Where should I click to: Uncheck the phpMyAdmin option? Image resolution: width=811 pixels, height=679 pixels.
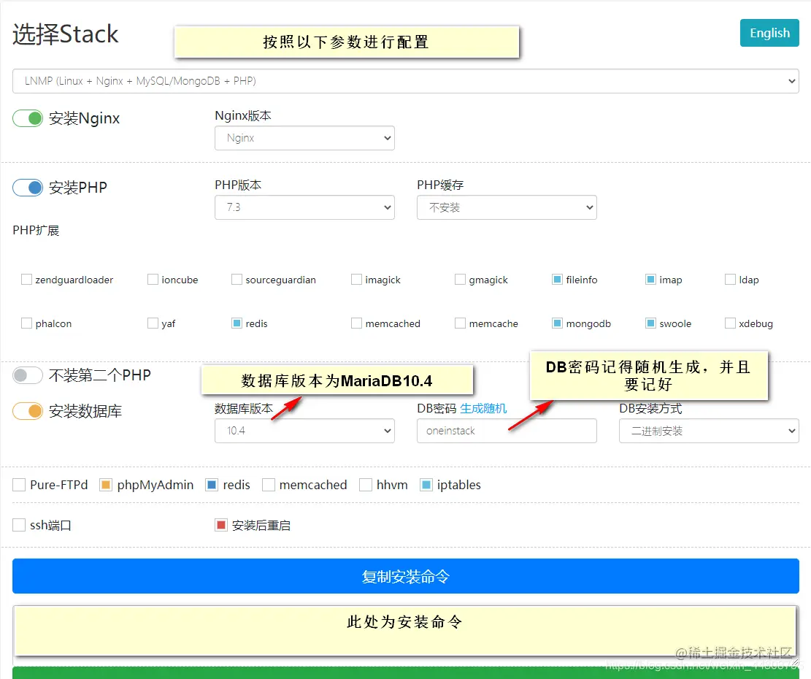point(106,485)
